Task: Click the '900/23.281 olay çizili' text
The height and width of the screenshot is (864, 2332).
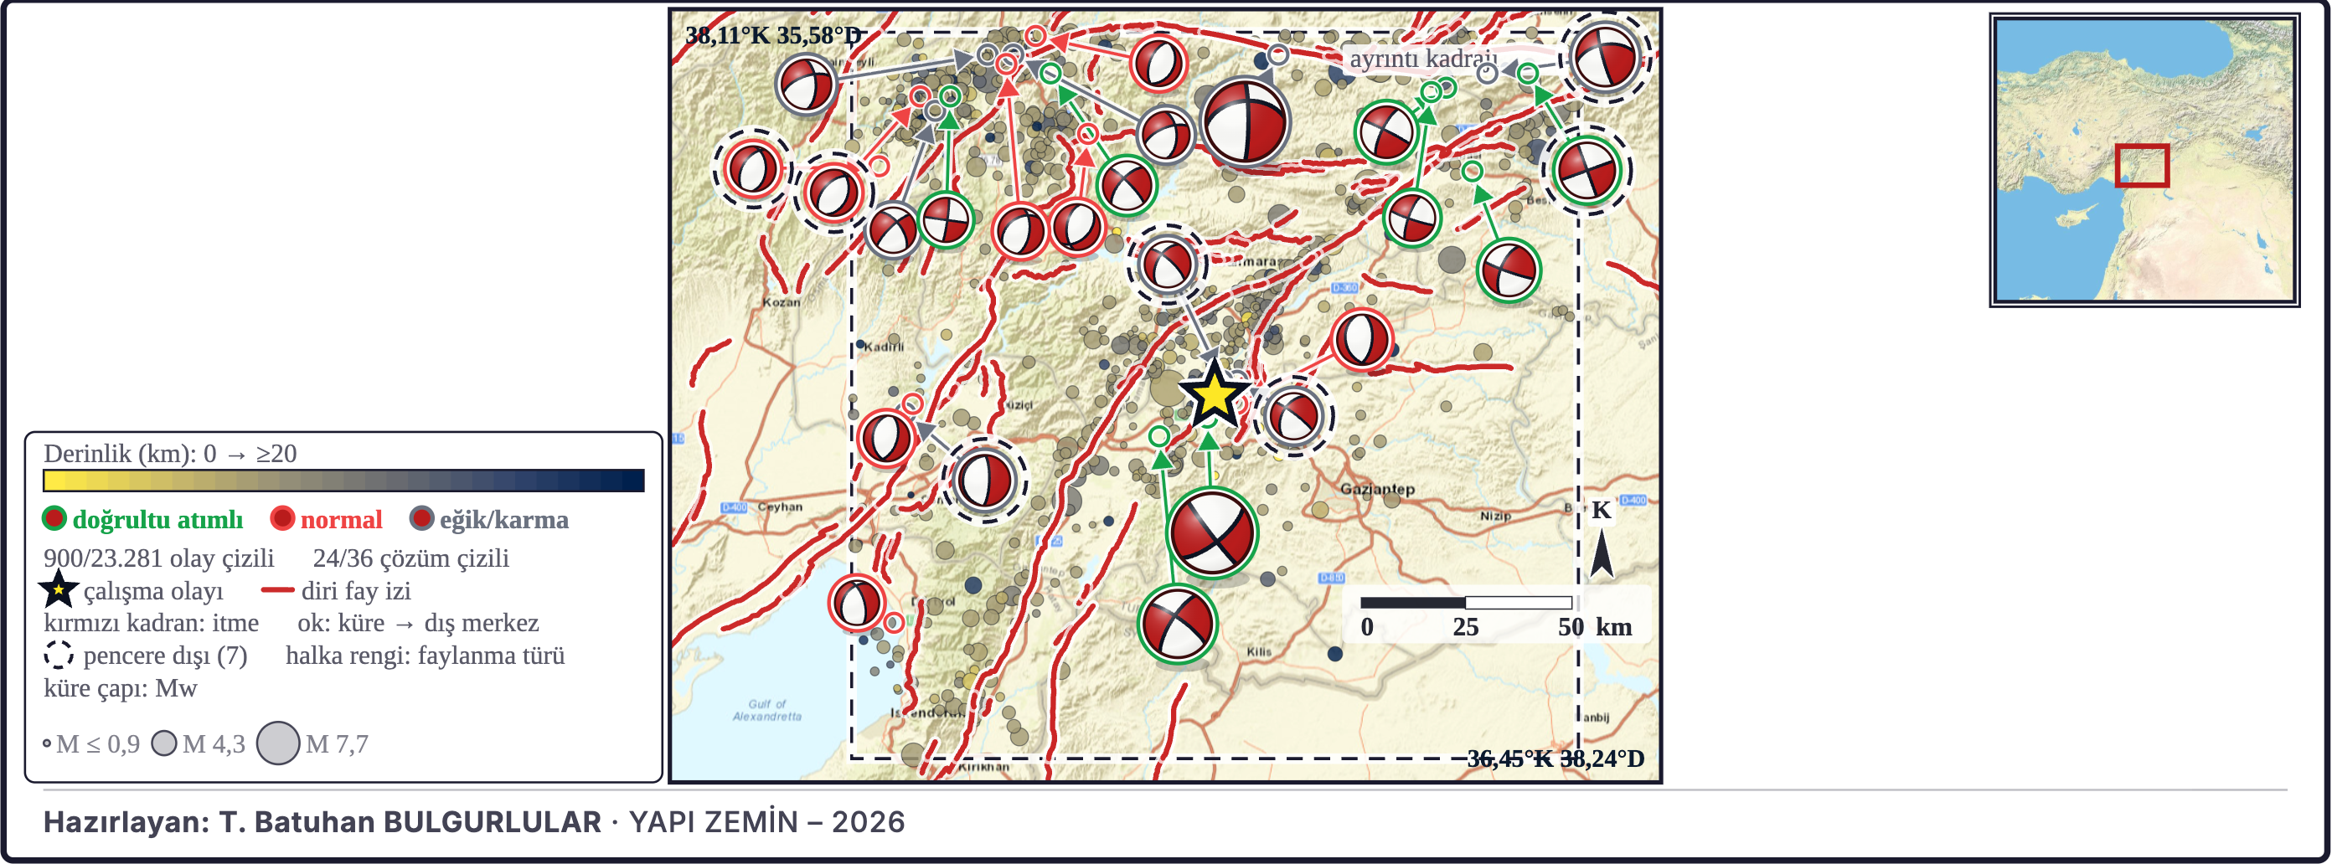Action: point(158,558)
